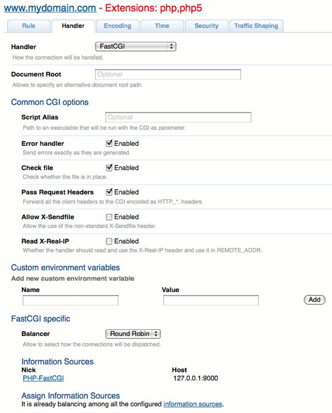Open the information sources link

pos(193,403)
